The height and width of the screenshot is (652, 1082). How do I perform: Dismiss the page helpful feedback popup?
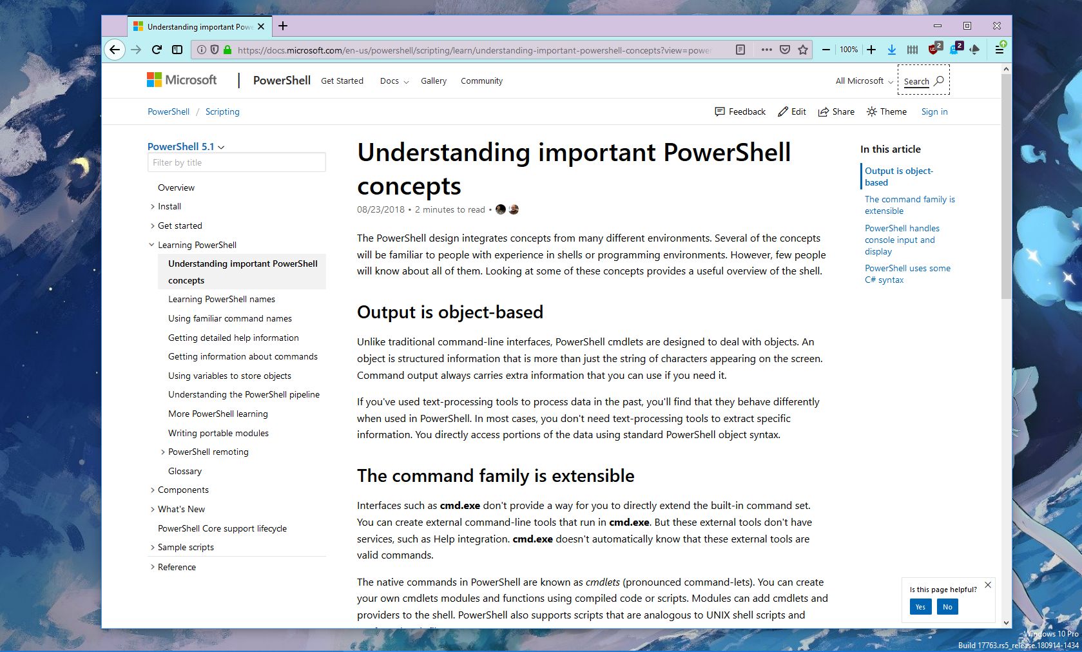point(988,585)
